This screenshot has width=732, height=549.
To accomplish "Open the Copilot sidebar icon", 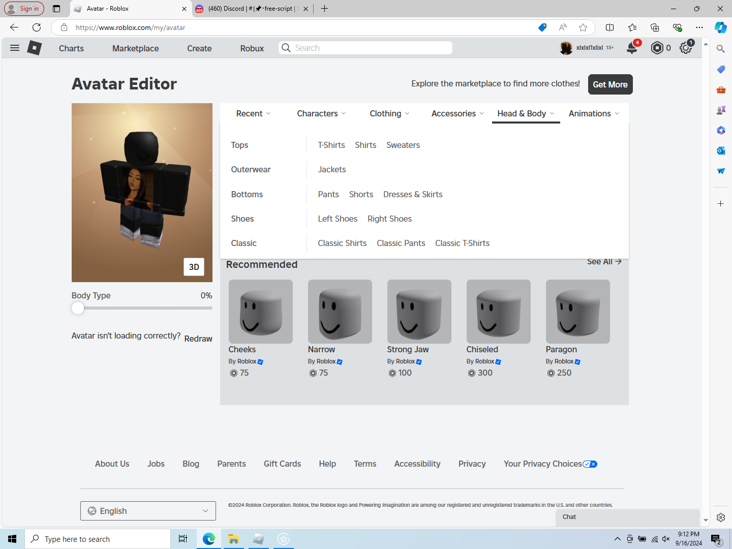I will (721, 27).
